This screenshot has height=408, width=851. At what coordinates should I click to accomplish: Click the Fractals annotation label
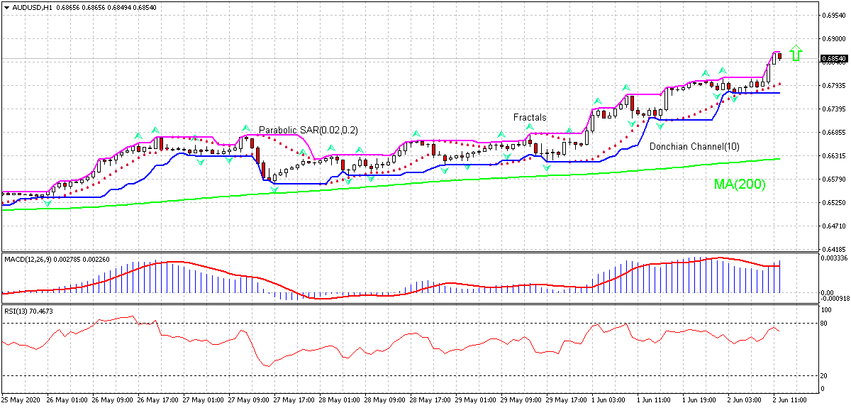tap(530, 117)
